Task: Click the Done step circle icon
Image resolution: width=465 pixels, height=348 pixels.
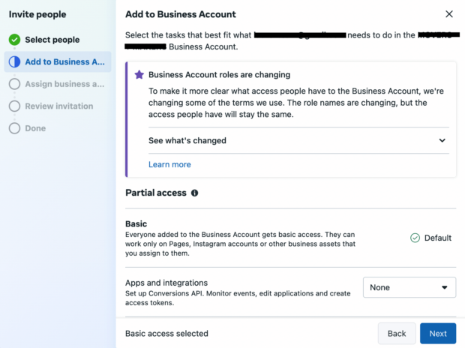Action: 14,128
